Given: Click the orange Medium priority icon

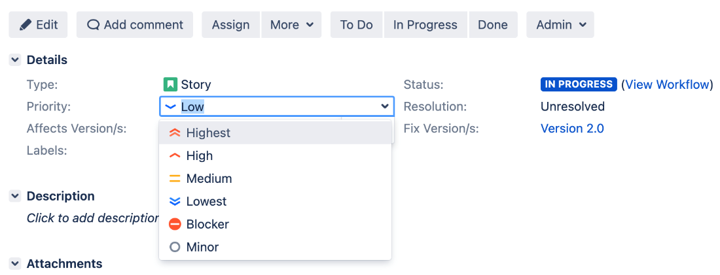Looking at the screenshot, I should click(175, 179).
